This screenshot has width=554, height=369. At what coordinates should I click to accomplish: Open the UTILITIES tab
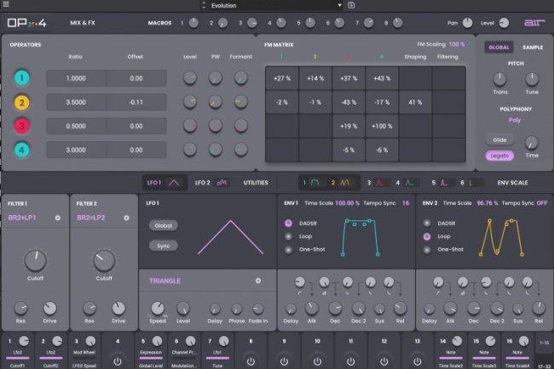coord(256,183)
